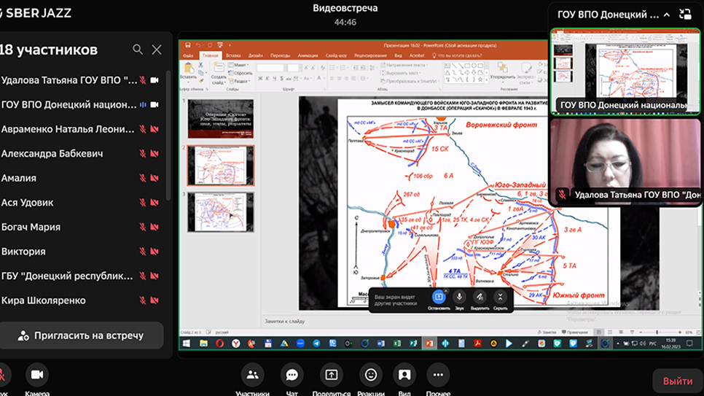The image size is (704, 396).
Task: Open Excel in shared taskbar
Action: click(397, 343)
